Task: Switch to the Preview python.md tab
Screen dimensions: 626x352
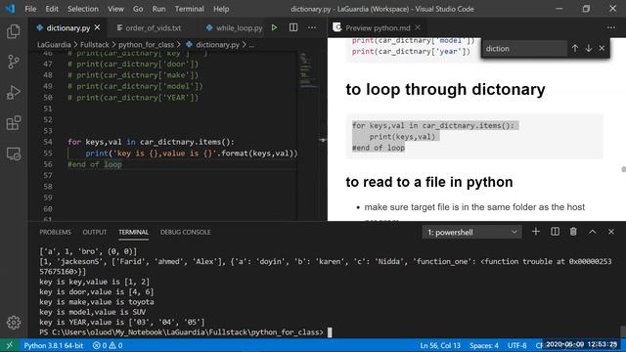Action: [x=378, y=27]
